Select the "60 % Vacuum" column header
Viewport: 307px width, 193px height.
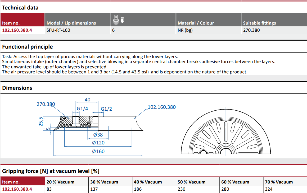click(235, 182)
